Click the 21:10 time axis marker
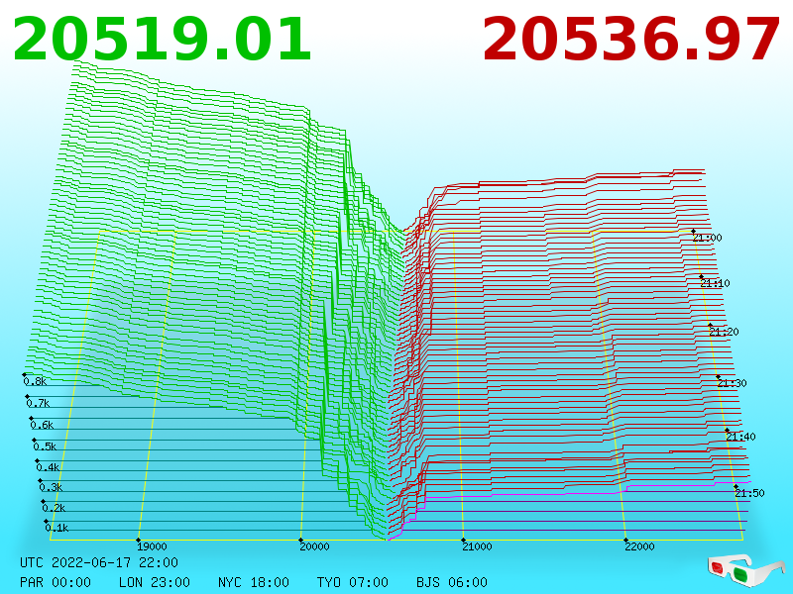The image size is (793, 594). click(x=715, y=283)
